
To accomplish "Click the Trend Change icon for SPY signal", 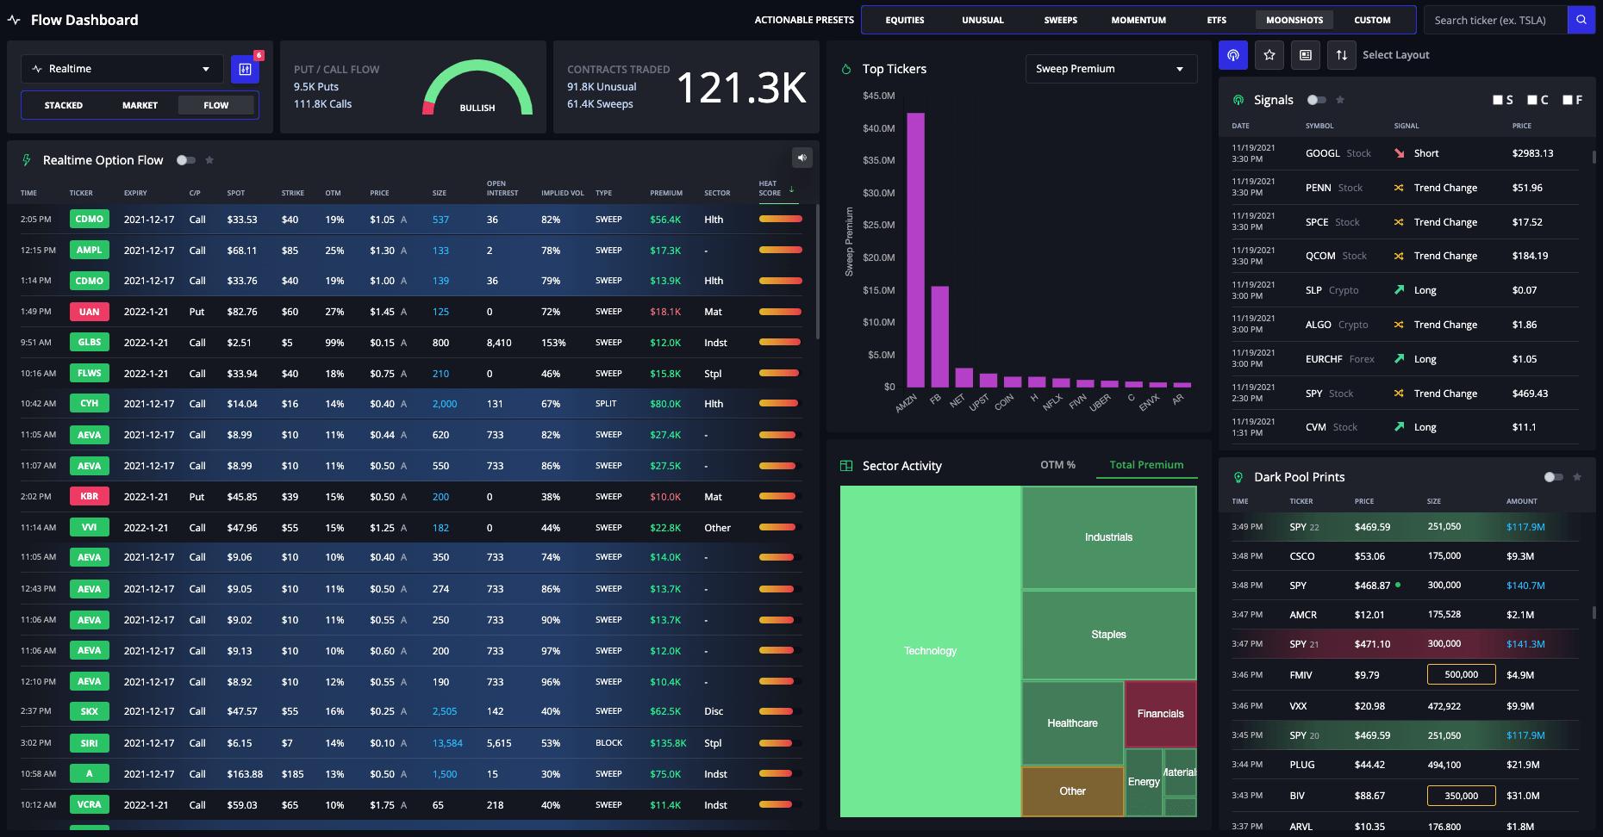I will 1400,394.
